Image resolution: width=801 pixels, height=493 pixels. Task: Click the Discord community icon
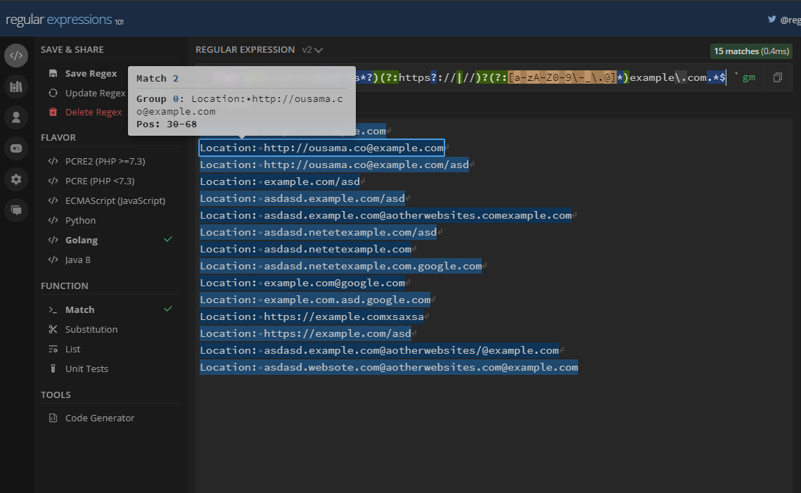tap(16, 148)
